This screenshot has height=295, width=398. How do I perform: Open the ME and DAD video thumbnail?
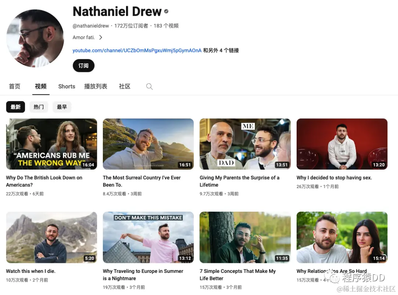(245, 144)
